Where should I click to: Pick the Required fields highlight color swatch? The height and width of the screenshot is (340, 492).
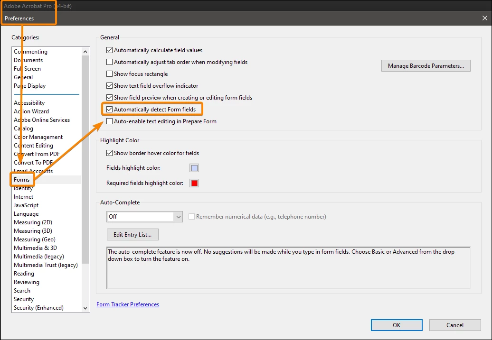coord(194,183)
